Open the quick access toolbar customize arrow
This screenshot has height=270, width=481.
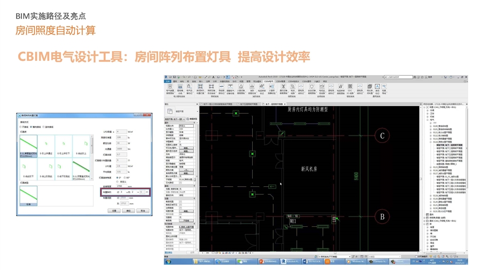coord(242,77)
